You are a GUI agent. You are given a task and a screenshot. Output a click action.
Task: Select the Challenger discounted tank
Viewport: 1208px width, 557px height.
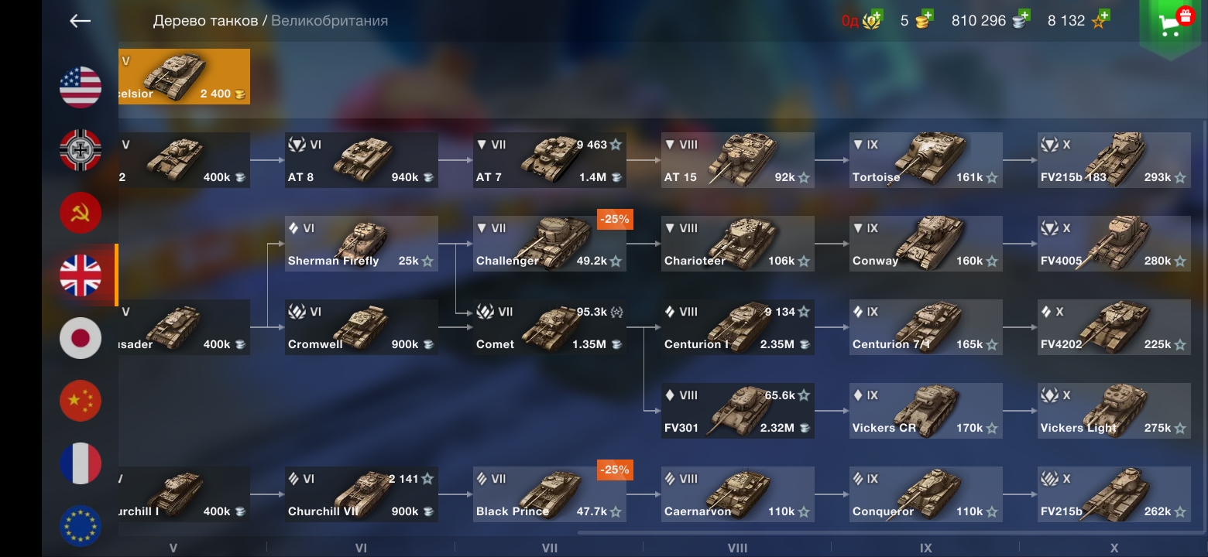point(550,244)
